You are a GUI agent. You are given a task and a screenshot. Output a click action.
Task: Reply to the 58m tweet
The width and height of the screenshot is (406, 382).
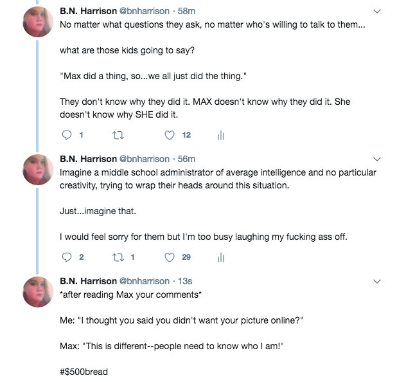click(67, 135)
